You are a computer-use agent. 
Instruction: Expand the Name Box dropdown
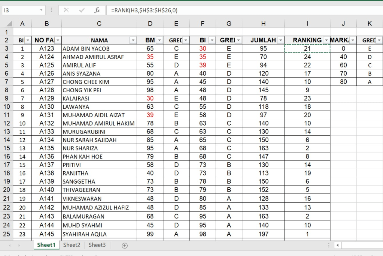coord(41,10)
